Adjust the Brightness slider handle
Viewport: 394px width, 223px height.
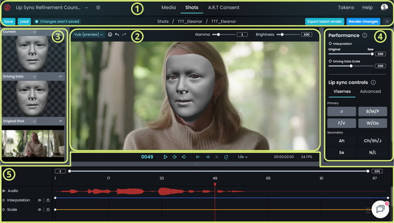pyautogui.click(x=282, y=35)
